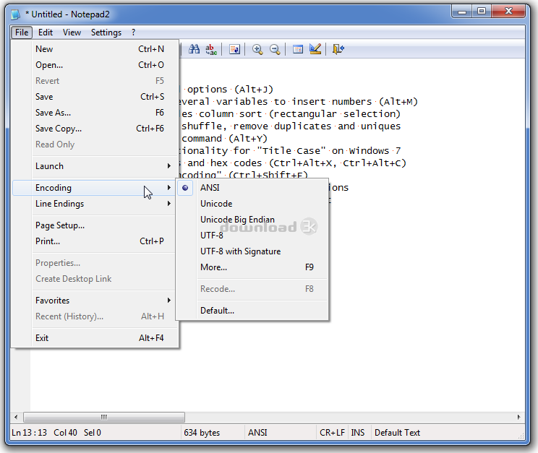The height and width of the screenshot is (453, 538).
Task: Open the Settings menu
Action: coord(106,33)
